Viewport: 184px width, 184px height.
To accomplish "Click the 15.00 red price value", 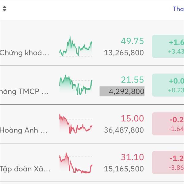I will pyautogui.click(x=132, y=118).
